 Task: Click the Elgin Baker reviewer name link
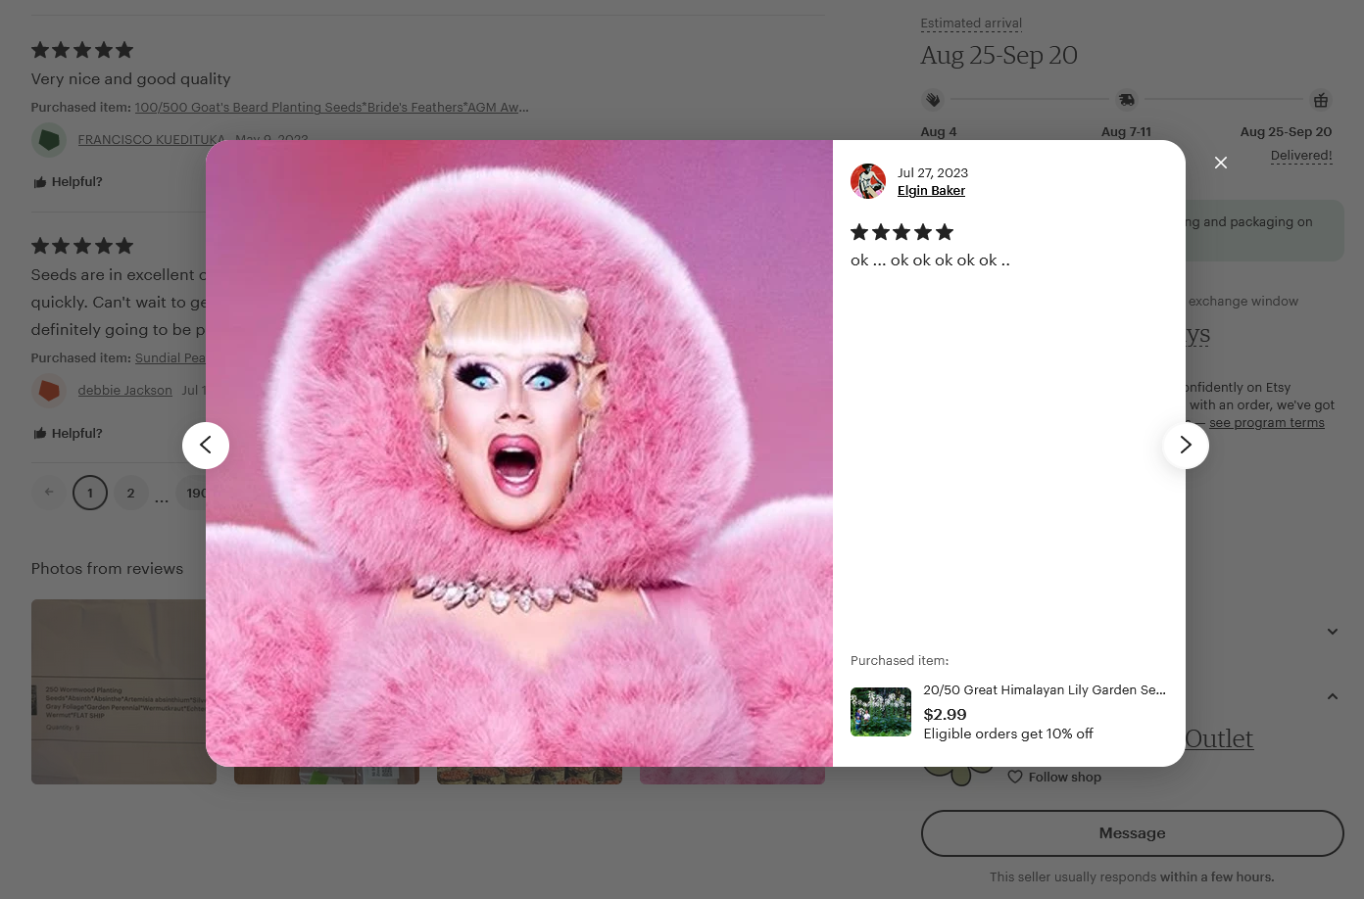(931, 191)
